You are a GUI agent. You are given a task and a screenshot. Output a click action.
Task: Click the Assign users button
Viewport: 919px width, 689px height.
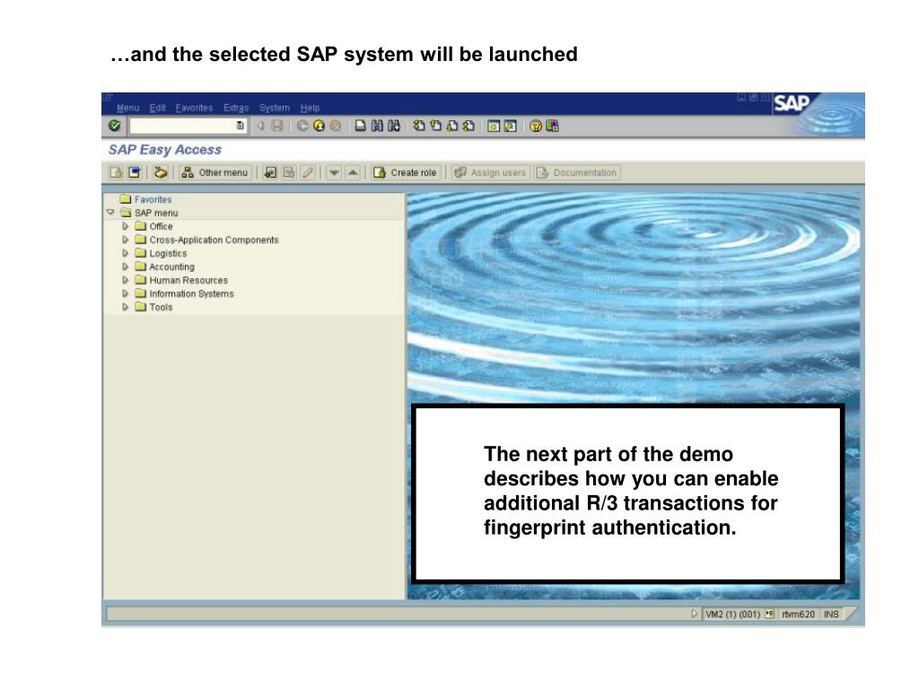coord(491,172)
